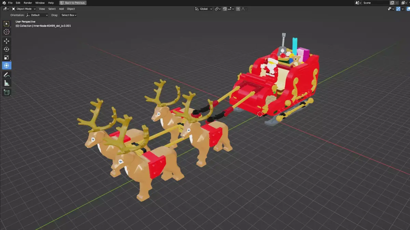Click the User Perspective label
The image size is (410, 230).
(25, 22)
